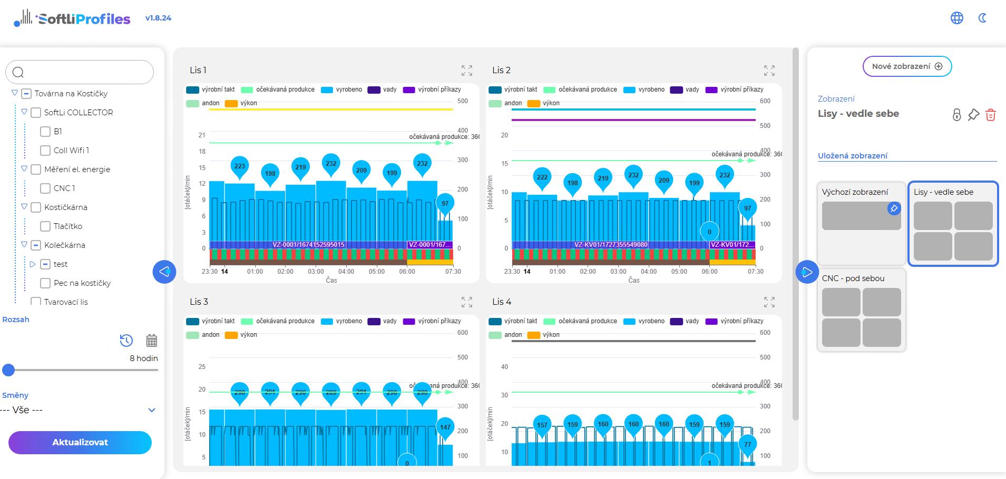Select the Výchozí zobrazení saved view
The height and width of the screenshot is (479, 1006).
(861, 224)
